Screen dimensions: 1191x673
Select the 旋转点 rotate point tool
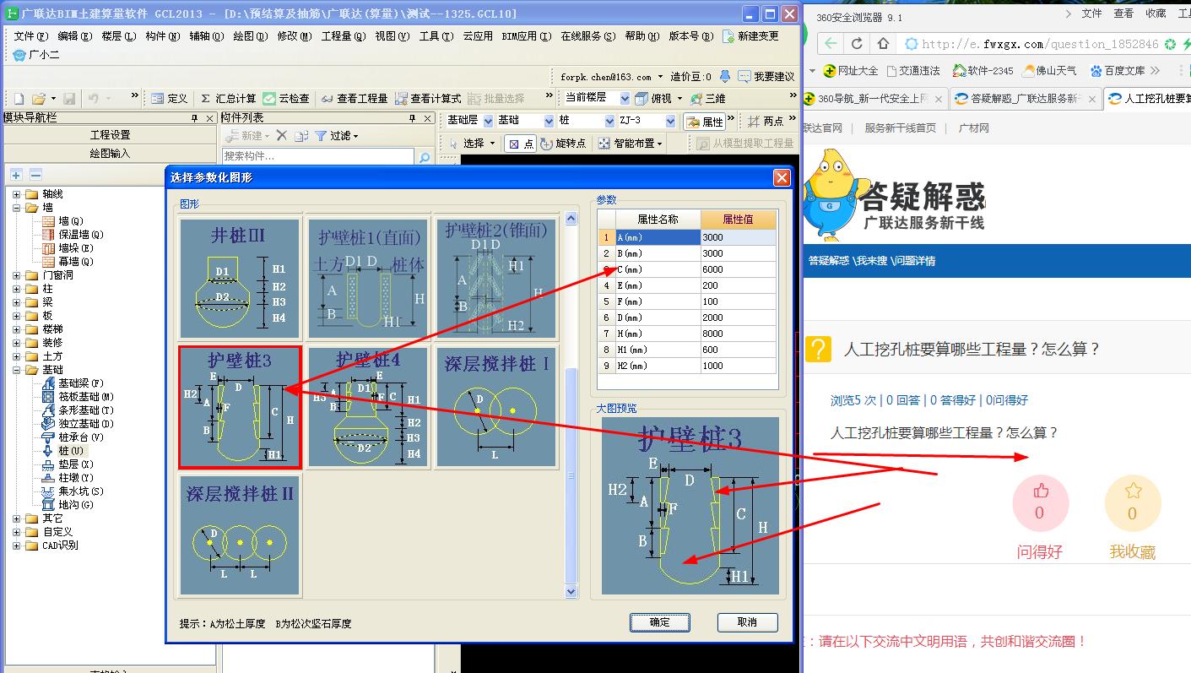(563, 144)
